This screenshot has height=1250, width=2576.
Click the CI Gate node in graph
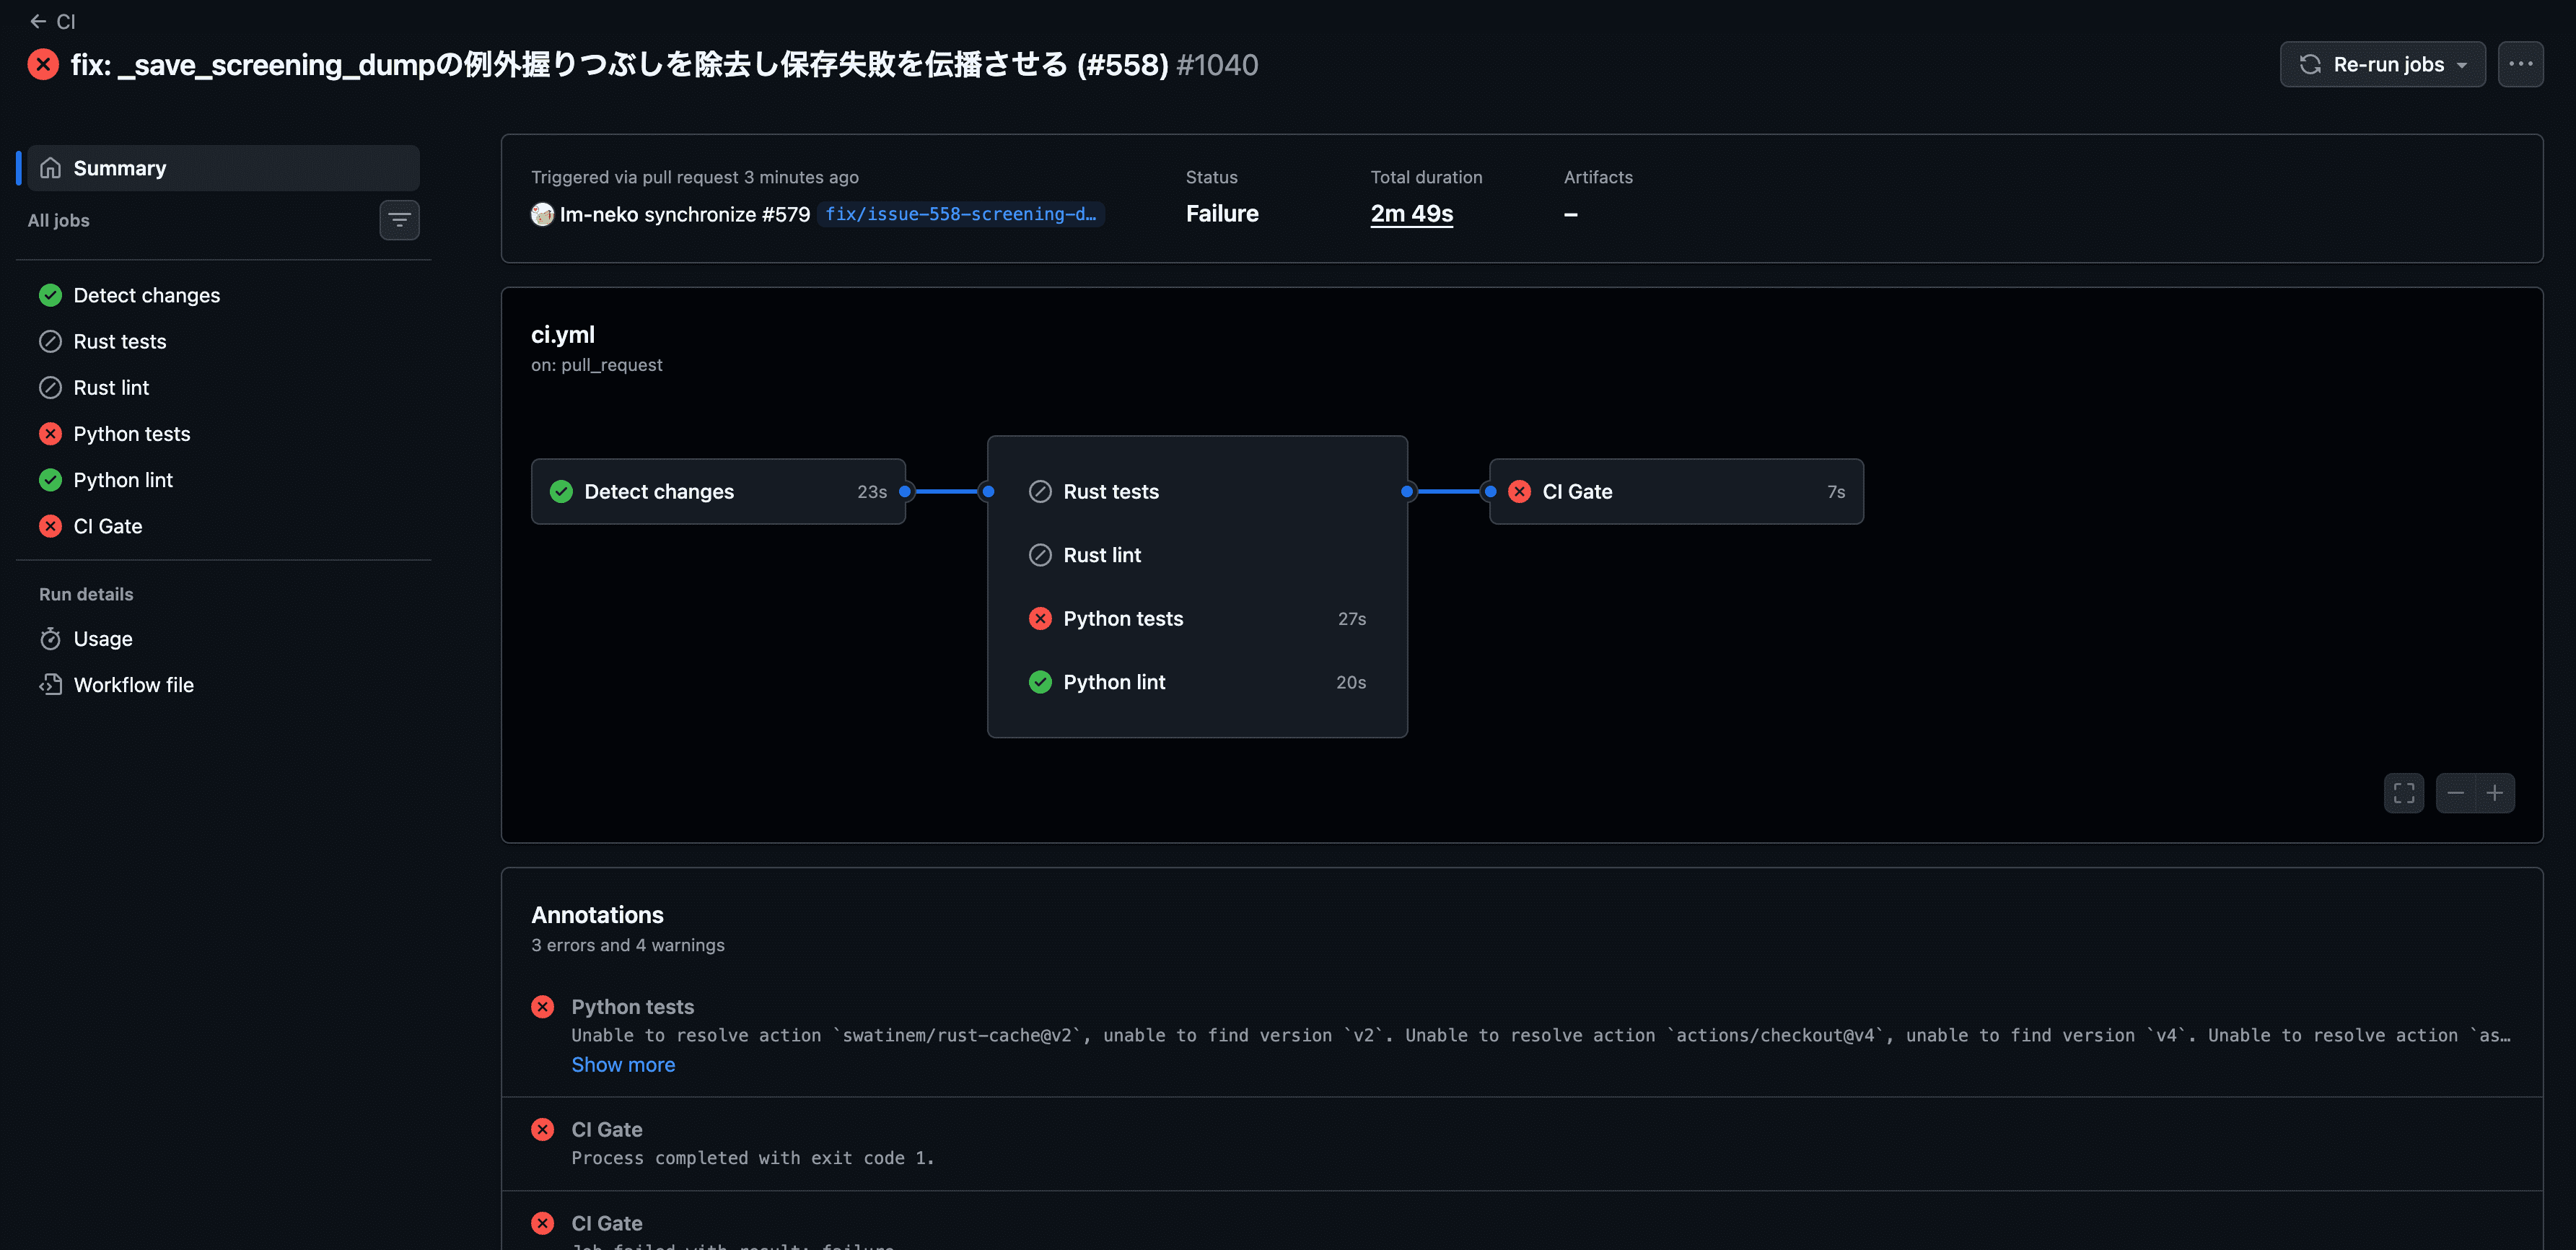(1676, 492)
